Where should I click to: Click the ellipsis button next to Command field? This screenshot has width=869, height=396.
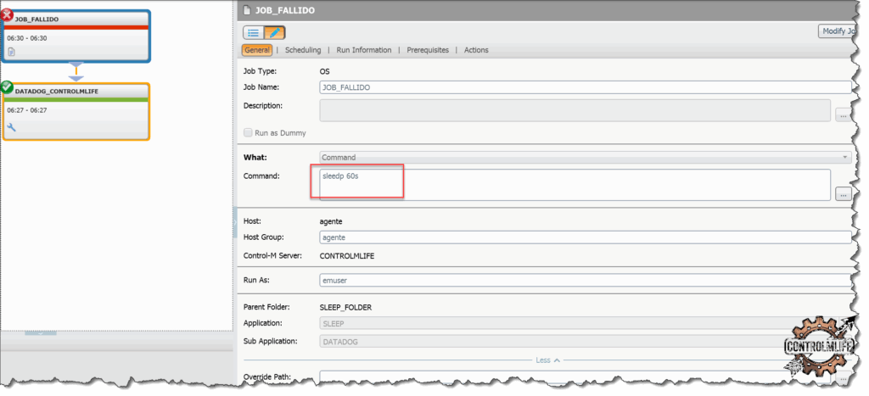tap(842, 193)
